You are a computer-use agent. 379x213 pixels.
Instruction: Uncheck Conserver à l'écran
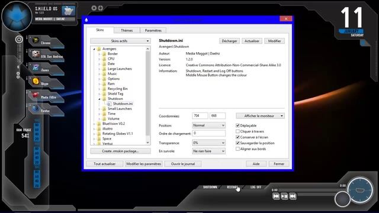[x=237, y=137]
